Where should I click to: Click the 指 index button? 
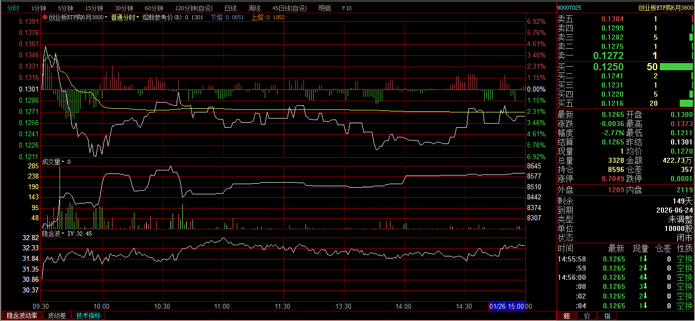pyautogui.click(x=607, y=316)
